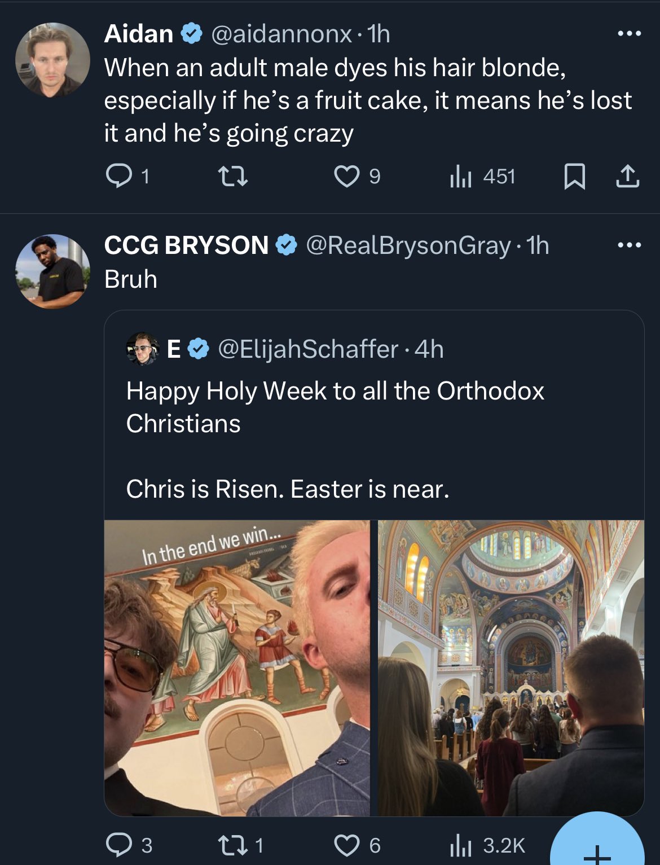Retweet CCG BRYSON's quote tweet
The width and height of the screenshot is (660, 865).
pos(240,845)
